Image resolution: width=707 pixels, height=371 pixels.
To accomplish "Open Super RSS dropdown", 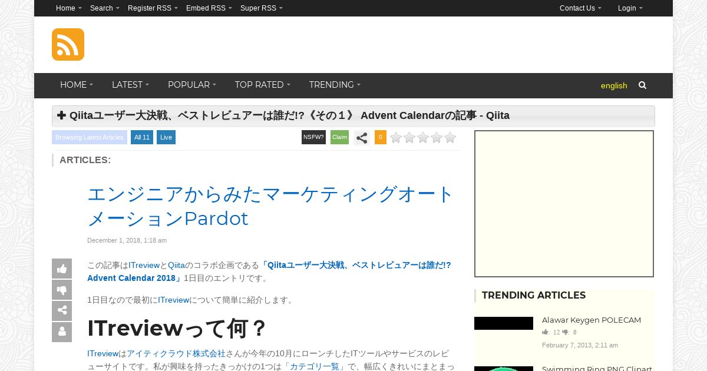I will coord(262,8).
